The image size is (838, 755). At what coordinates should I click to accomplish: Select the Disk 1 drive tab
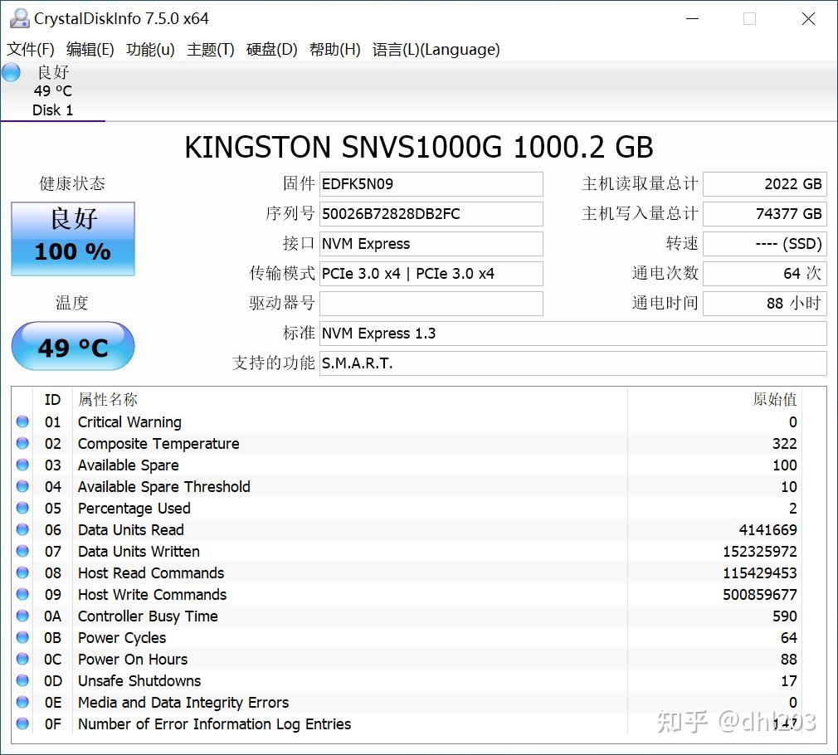click(x=52, y=90)
